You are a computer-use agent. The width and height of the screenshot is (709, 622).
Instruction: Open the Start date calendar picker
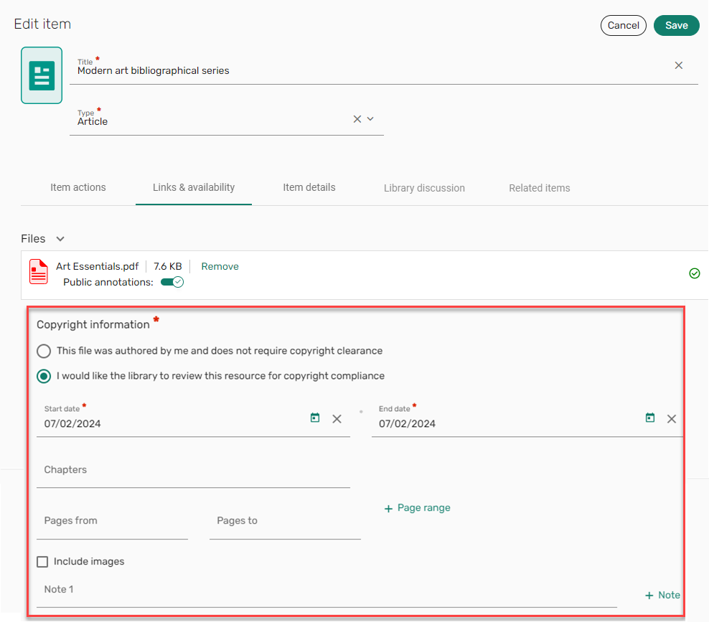315,418
